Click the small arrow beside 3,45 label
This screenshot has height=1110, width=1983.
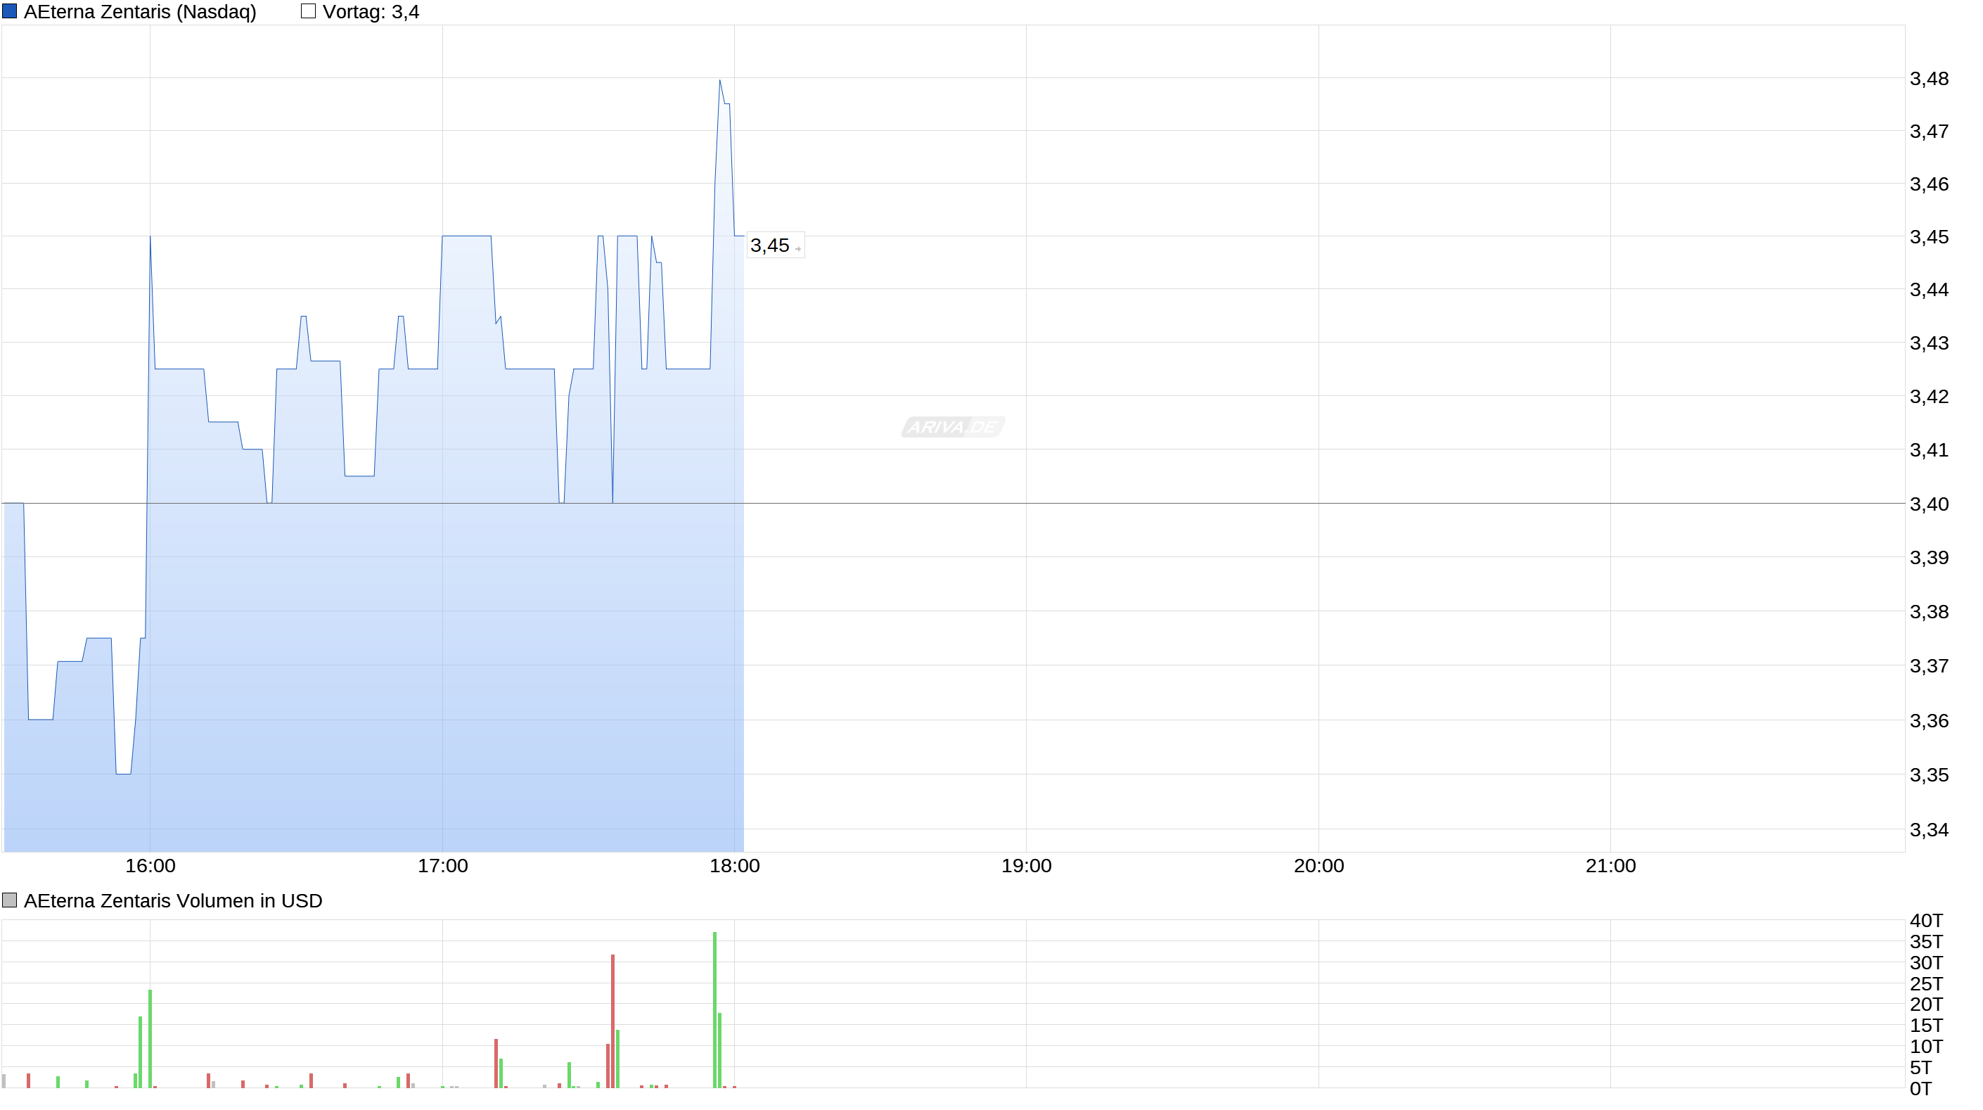click(x=797, y=249)
